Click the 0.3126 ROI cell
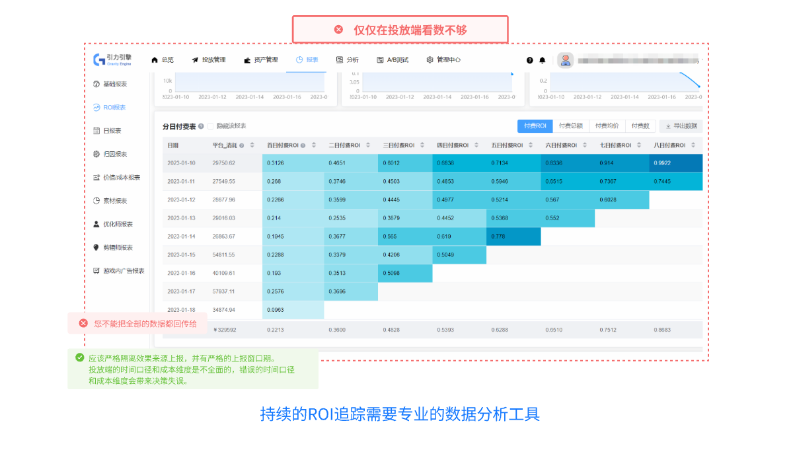 pyautogui.click(x=293, y=163)
